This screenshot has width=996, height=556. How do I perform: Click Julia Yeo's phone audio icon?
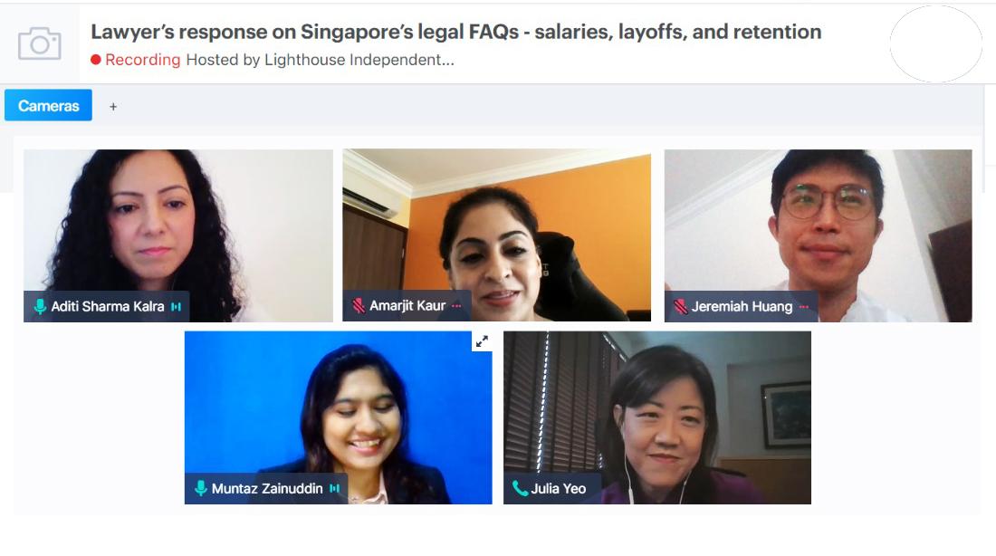click(x=520, y=489)
